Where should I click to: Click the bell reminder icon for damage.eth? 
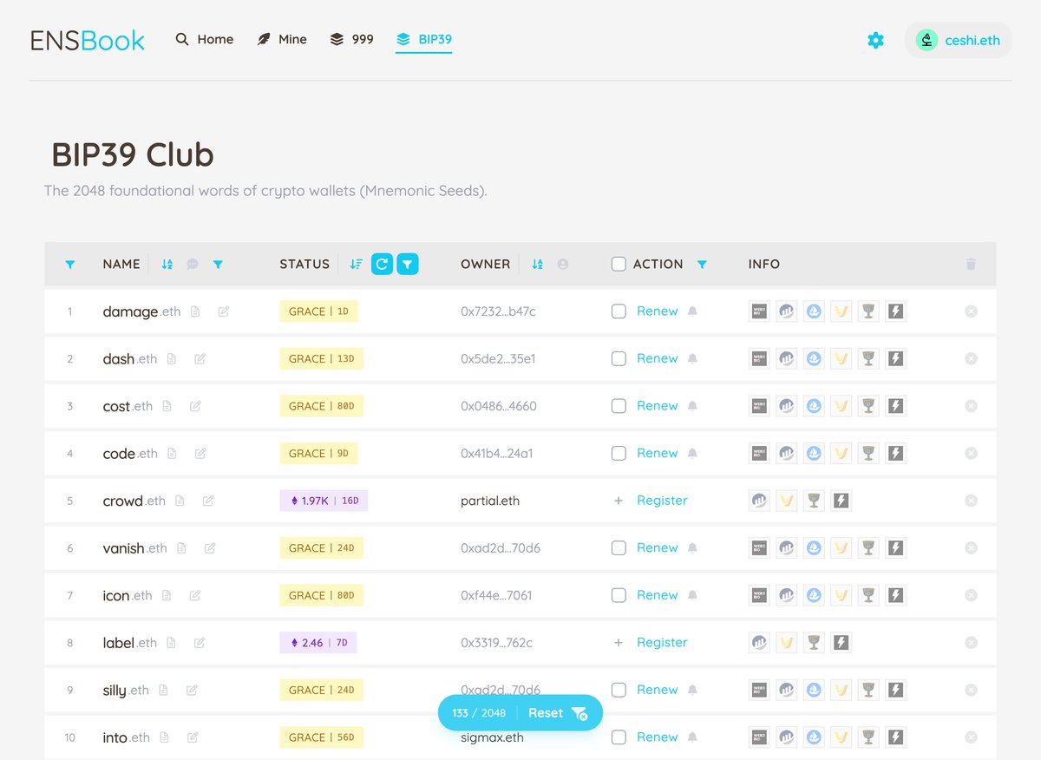click(692, 311)
